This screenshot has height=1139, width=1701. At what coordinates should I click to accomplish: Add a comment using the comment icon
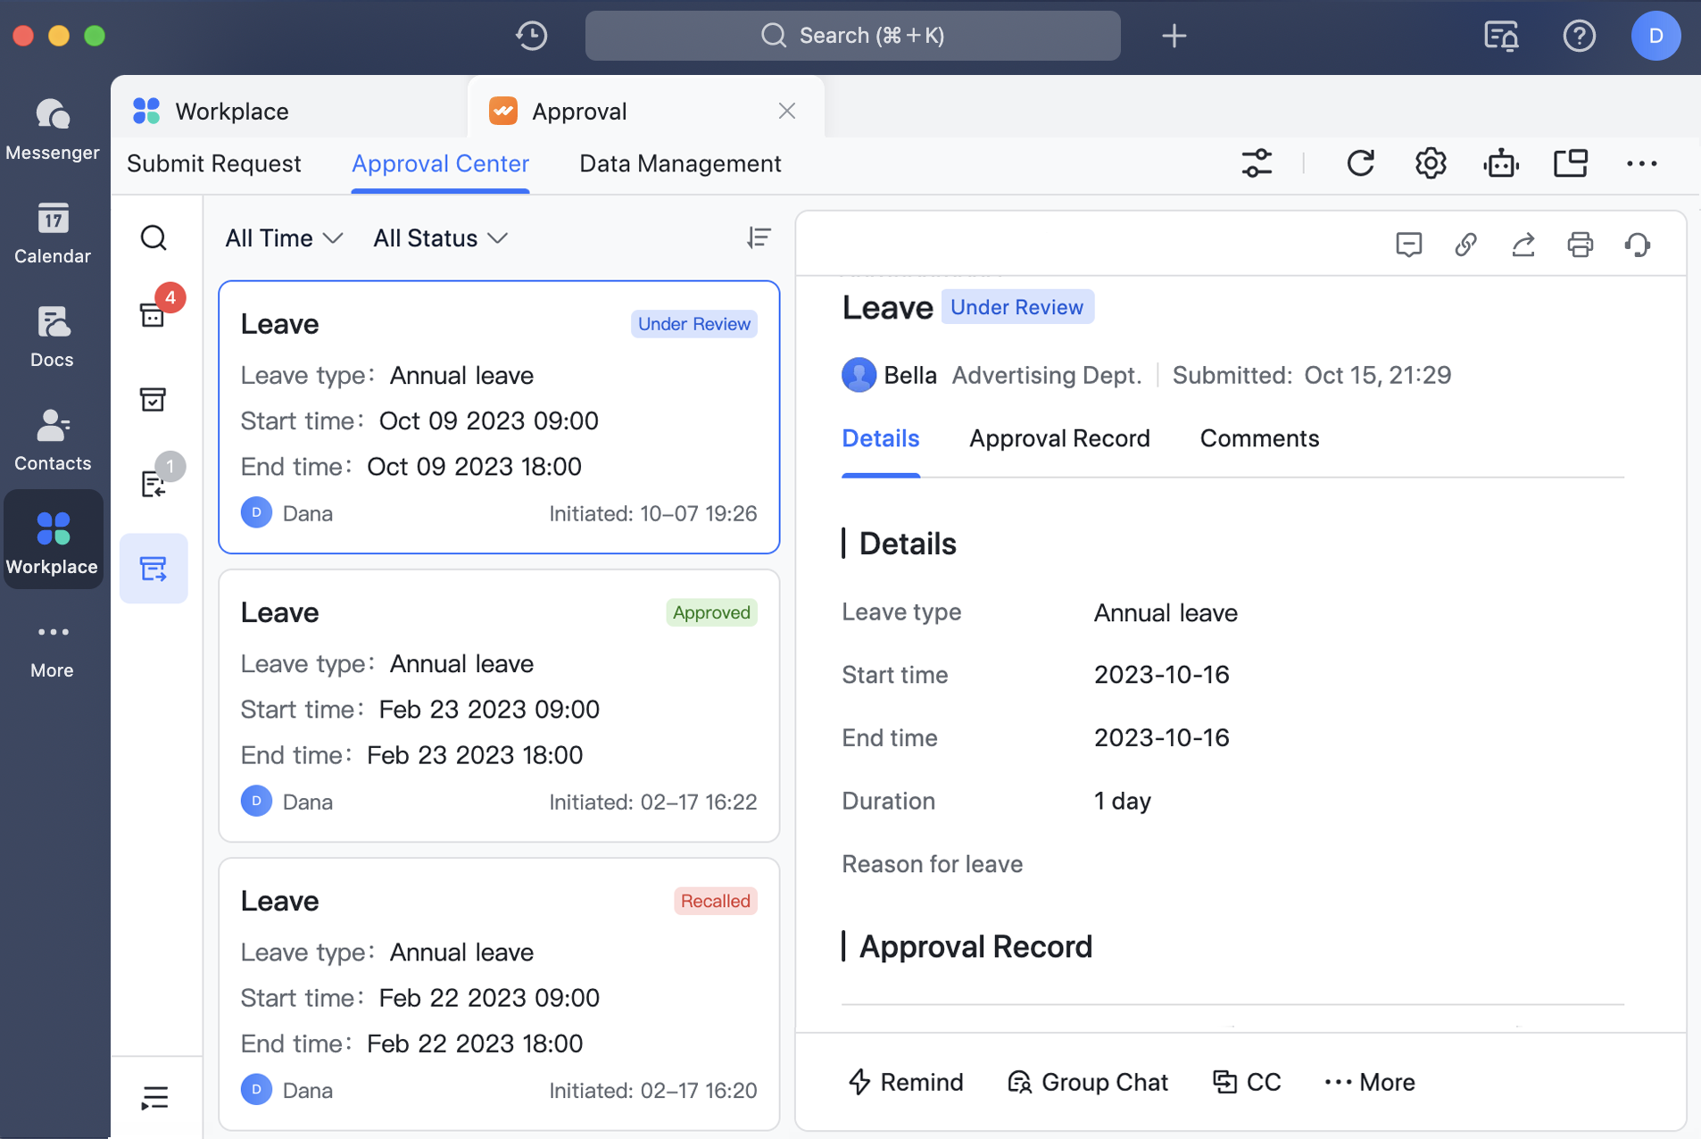tap(1408, 244)
